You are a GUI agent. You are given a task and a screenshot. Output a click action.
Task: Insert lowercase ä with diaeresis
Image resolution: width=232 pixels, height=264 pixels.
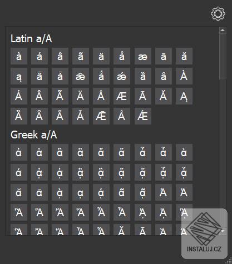tap(101, 56)
